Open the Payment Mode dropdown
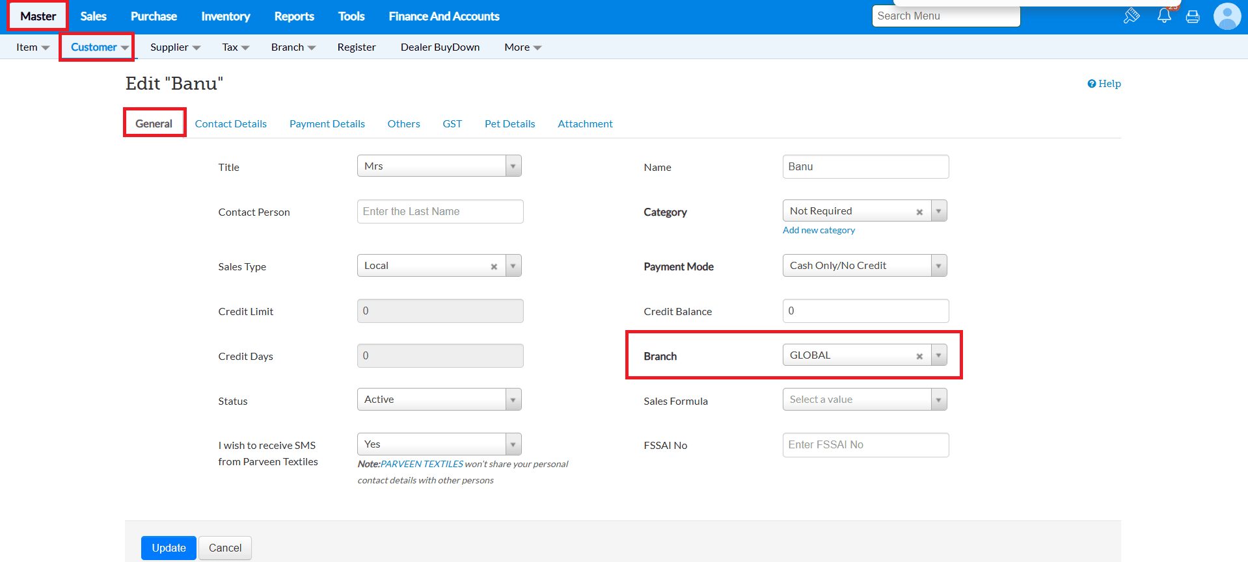This screenshot has width=1248, height=562. [938, 266]
